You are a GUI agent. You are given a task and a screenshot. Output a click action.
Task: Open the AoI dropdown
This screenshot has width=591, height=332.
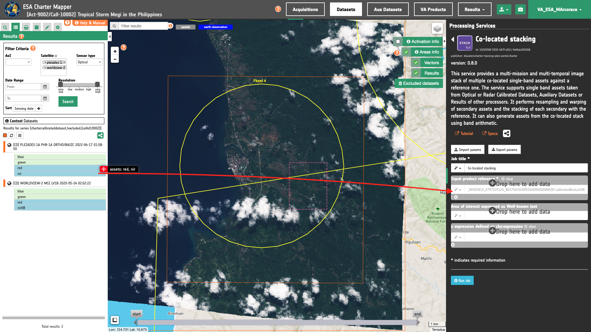tap(18, 62)
